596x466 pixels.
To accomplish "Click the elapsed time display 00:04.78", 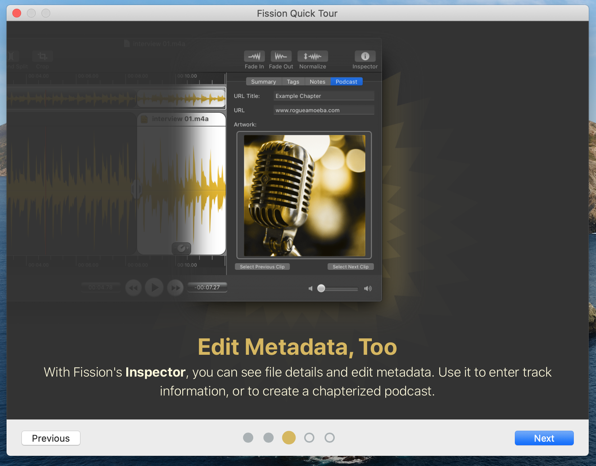I will tap(100, 287).
